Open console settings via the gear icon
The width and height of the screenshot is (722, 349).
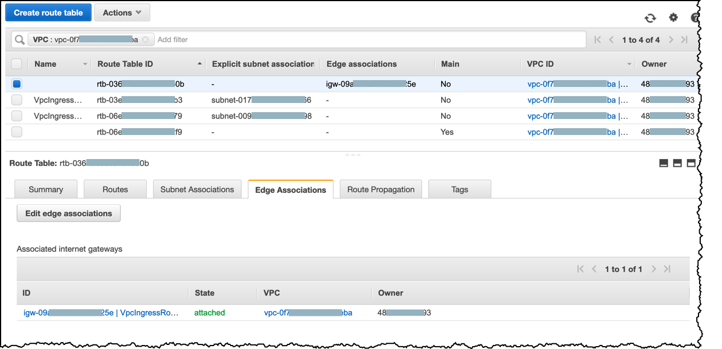(673, 18)
